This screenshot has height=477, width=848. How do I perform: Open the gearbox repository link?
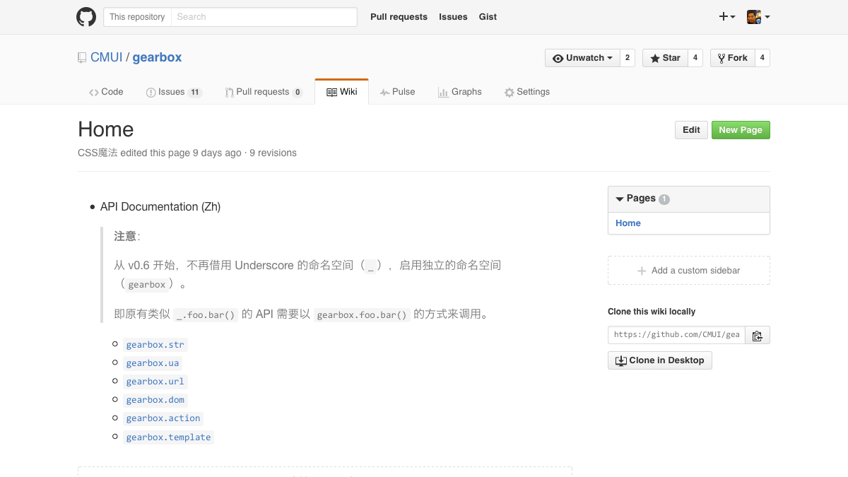pos(157,57)
